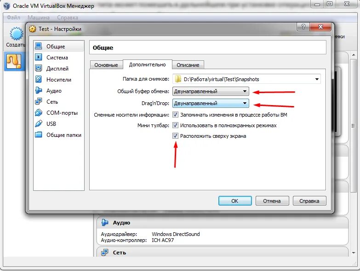Click the Сменные носители информации label
Viewport: 360px width, 271px height.
[131, 115]
